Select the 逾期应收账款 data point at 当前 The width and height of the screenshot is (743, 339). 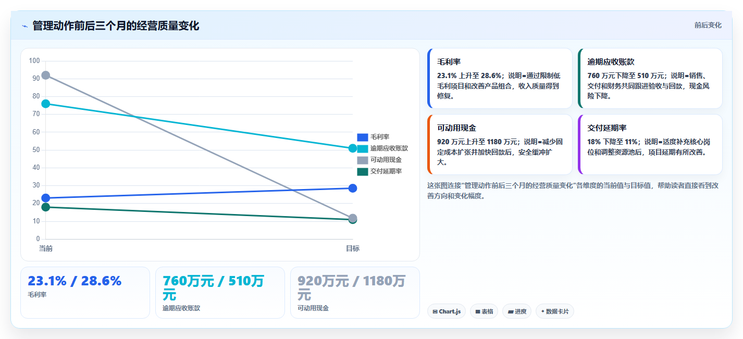(46, 104)
